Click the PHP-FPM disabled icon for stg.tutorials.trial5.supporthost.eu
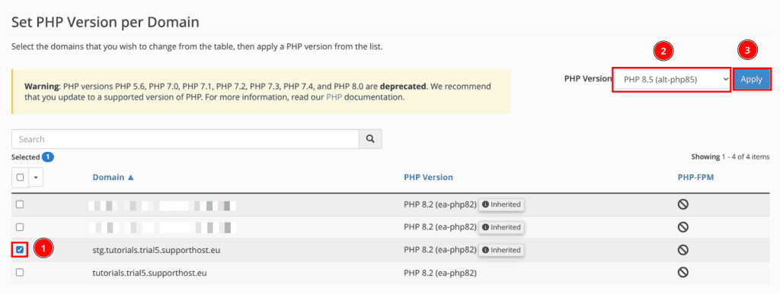The width and height of the screenshot is (780, 294). [683, 249]
